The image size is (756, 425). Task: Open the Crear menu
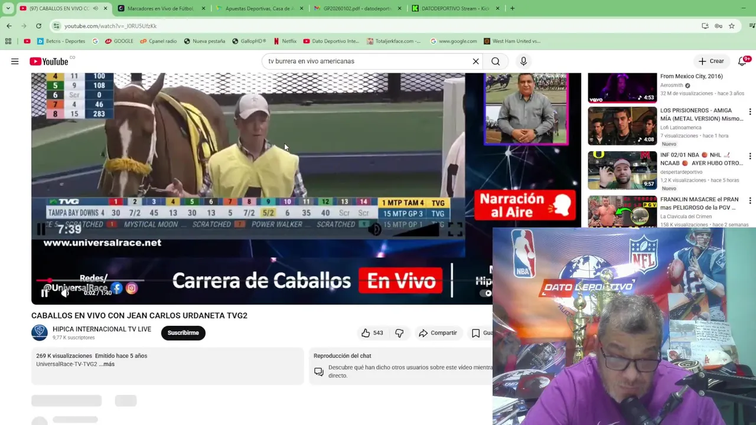711,61
